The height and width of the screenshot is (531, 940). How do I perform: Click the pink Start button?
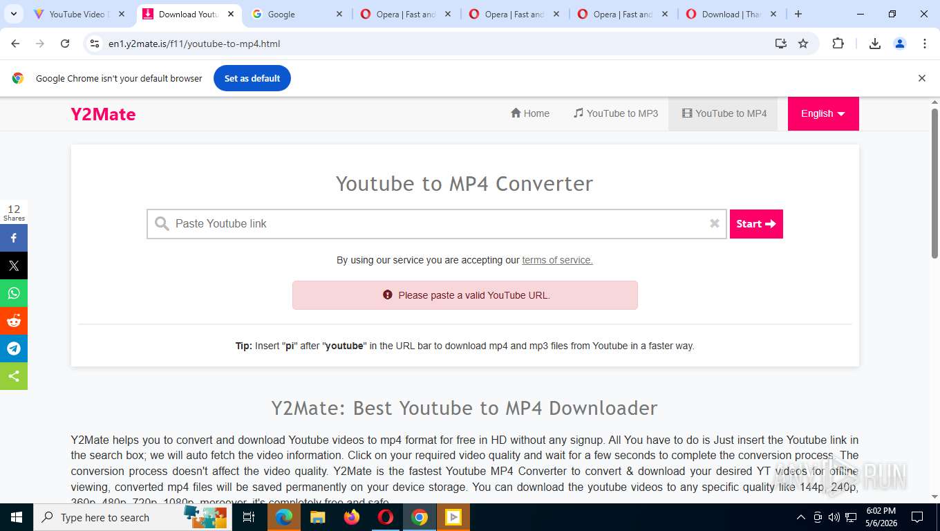click(x=756, y=224)
